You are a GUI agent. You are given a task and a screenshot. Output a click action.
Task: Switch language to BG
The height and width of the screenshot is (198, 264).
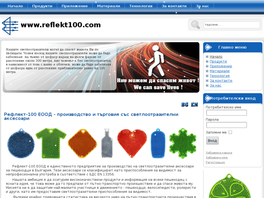pos(185,105)
